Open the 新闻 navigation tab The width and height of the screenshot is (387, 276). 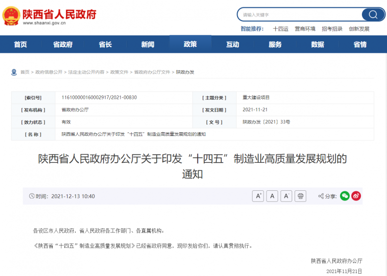tap(148, 45)
